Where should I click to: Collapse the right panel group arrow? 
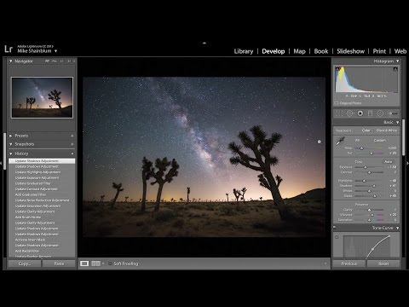(x=407, y=163)
